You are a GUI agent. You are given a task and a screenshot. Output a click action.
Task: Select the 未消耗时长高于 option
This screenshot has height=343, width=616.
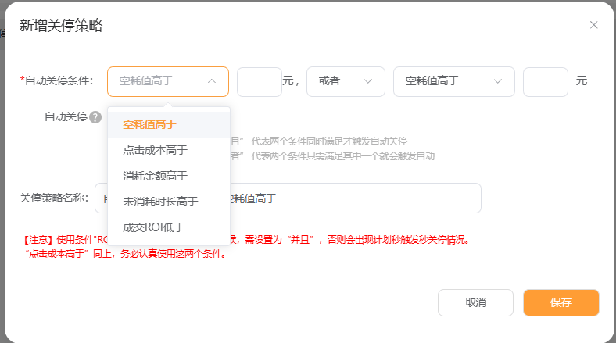(x=160, y=202)
